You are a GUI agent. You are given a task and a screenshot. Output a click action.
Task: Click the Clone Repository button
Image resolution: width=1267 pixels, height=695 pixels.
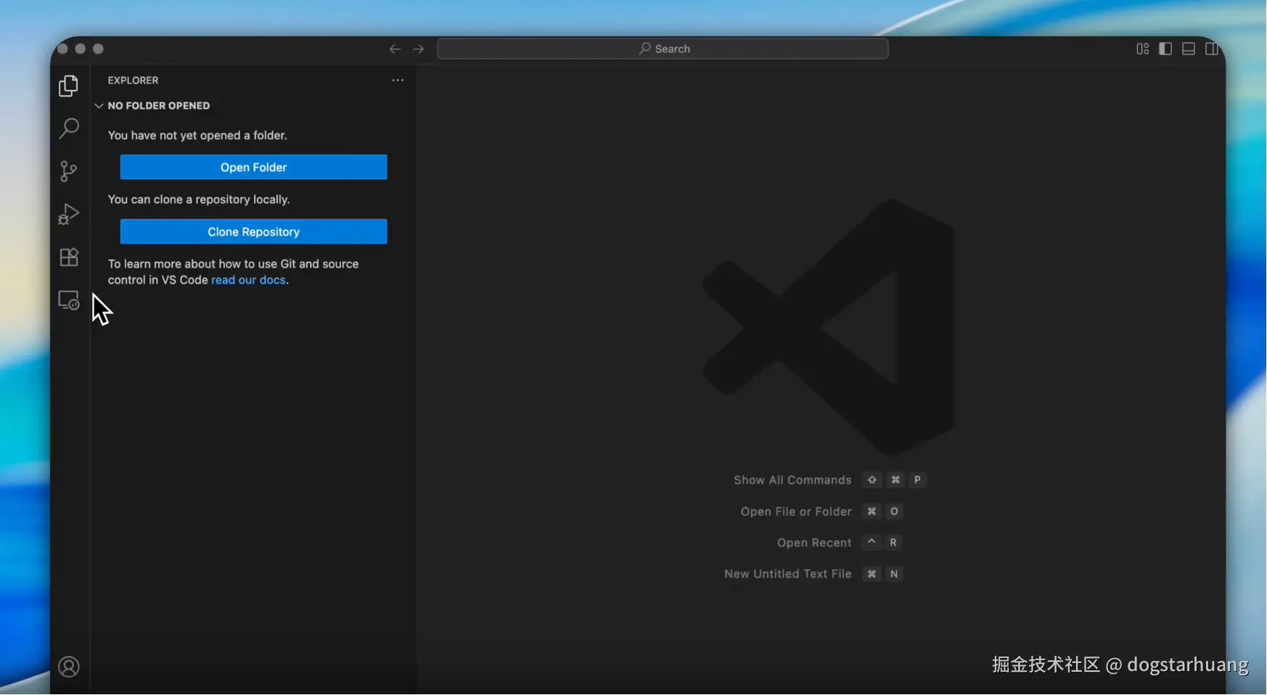[x=254, y=231]
